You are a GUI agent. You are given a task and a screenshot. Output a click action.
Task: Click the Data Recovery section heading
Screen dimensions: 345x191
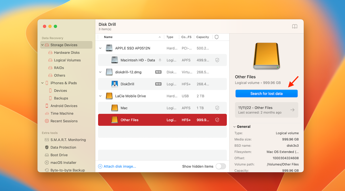(x=52, y=38)
